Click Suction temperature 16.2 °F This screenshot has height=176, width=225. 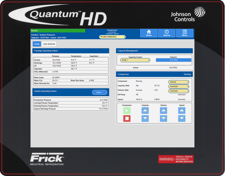[73, 60]
